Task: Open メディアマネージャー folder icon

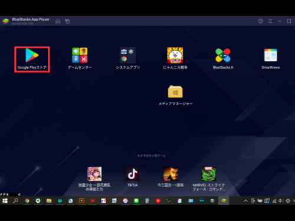Action: [175, 91]
